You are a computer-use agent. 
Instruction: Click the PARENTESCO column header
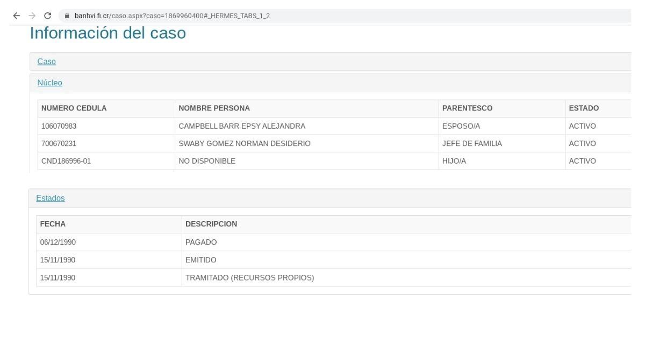467,108
